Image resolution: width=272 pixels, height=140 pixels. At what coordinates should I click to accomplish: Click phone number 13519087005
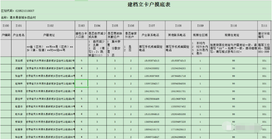152,76
